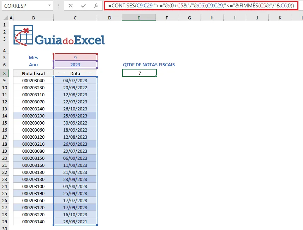
Task: Click the Nota fiscal header cell
Action: click(34, 73)
